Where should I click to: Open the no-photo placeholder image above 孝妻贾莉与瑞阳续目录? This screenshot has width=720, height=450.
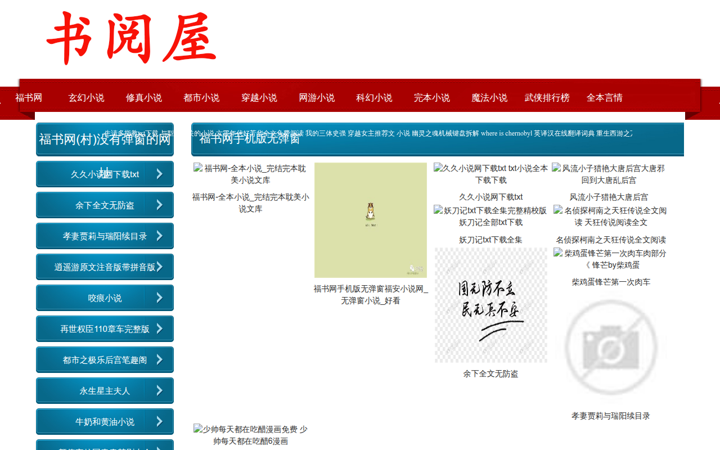tap(611, 347)
